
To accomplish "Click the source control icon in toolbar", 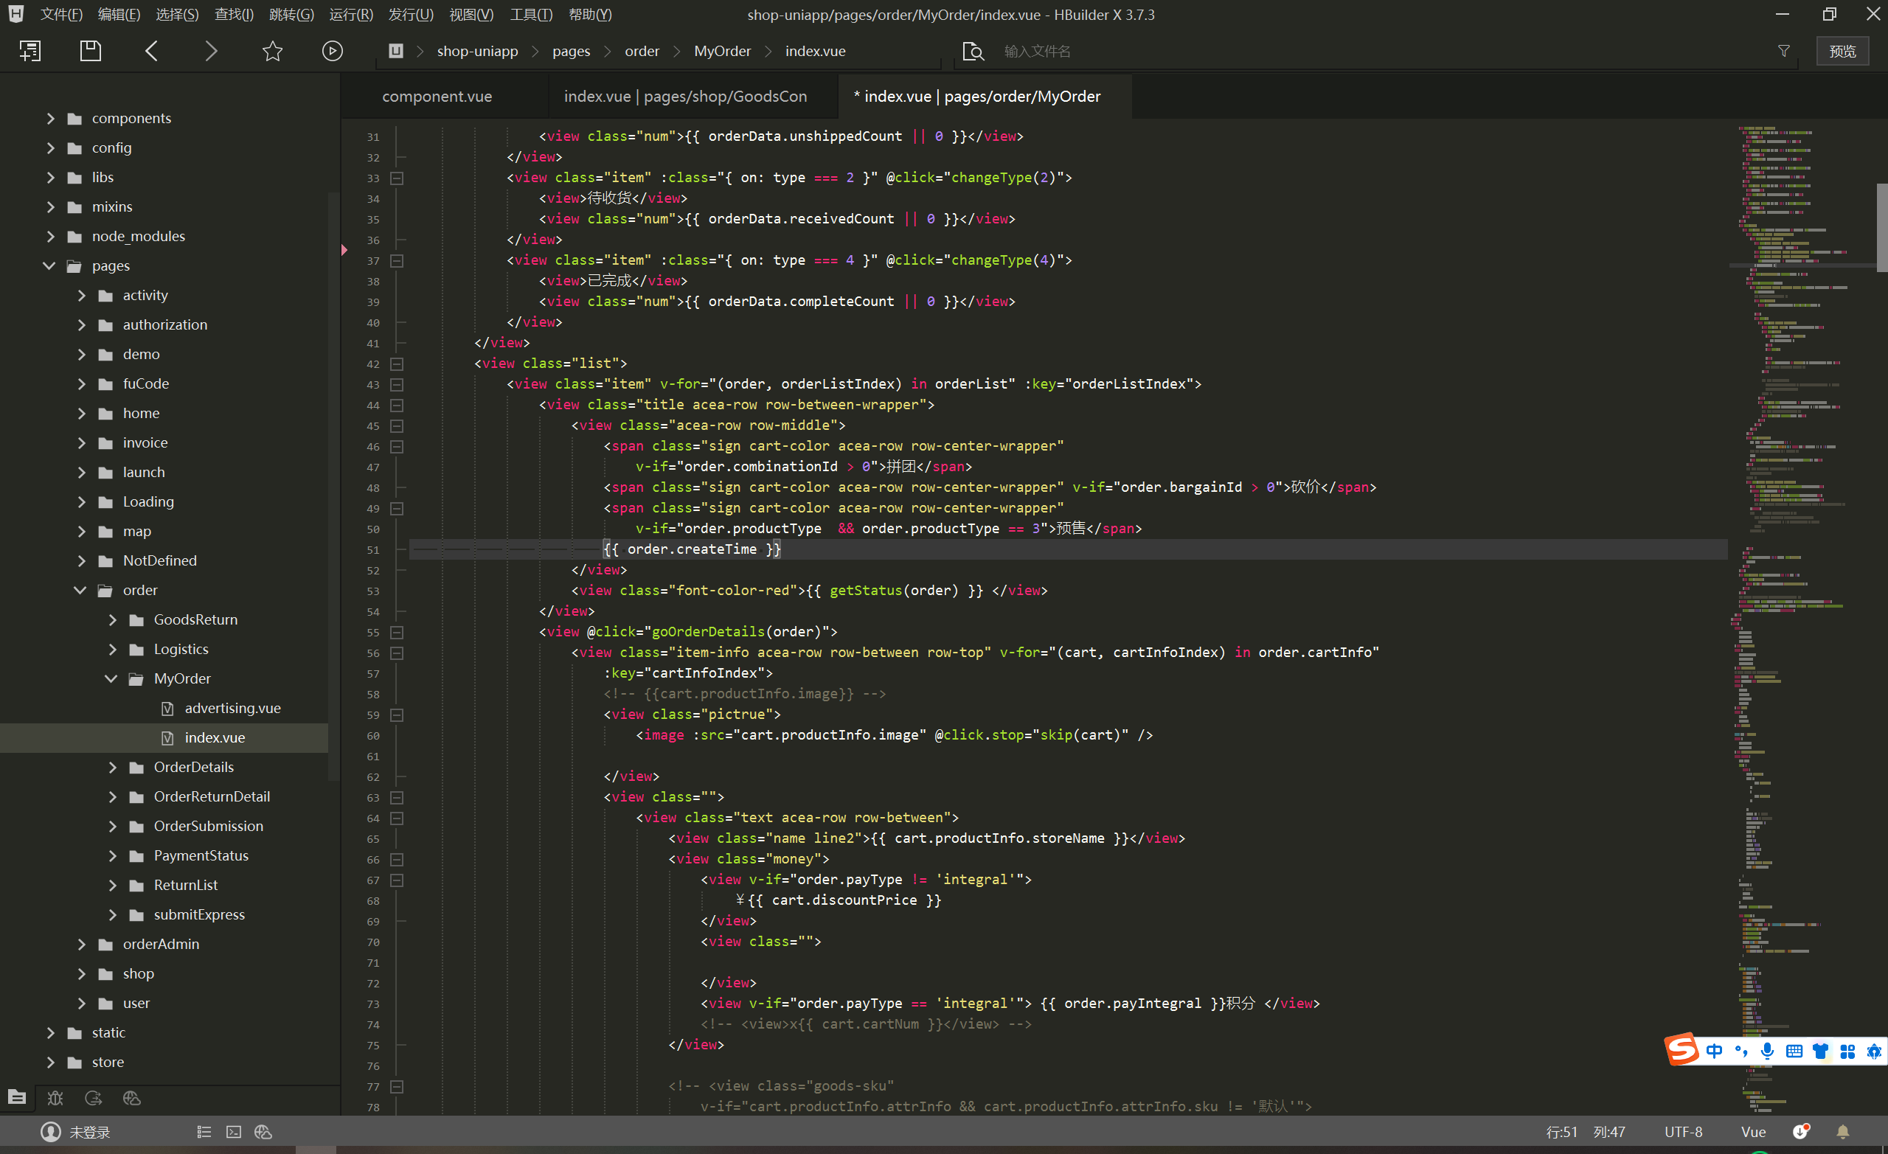I will click(x=94, y=1096).
